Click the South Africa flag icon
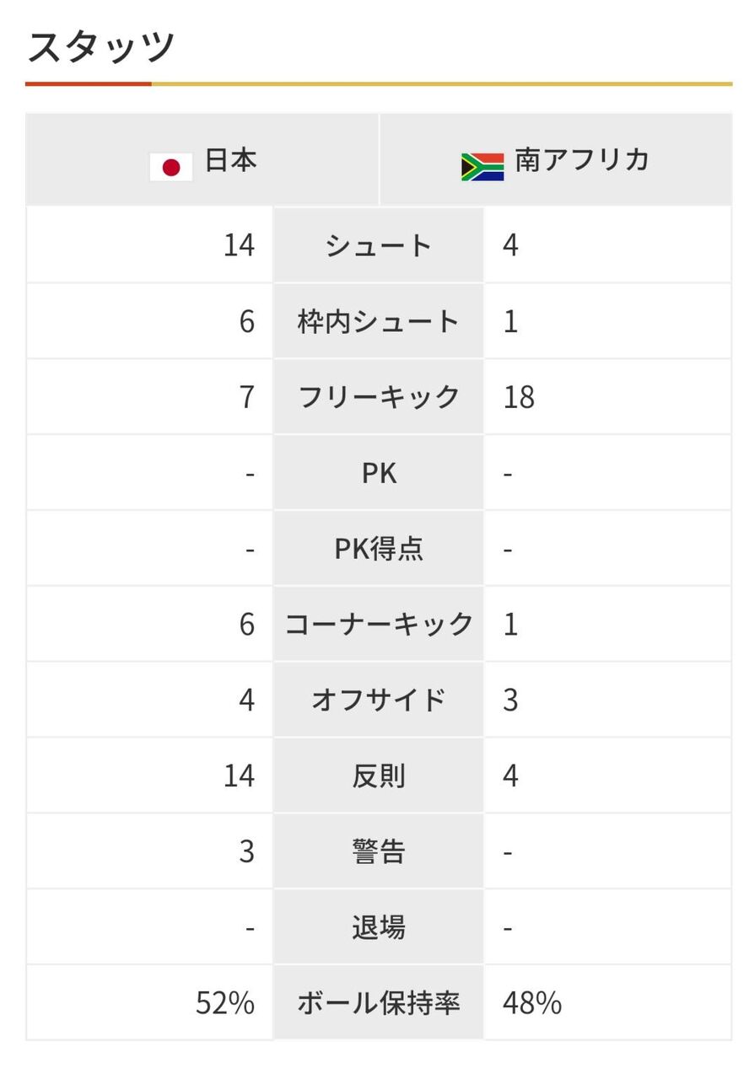This screenshot has width=744, height=1079. point(482,166)
